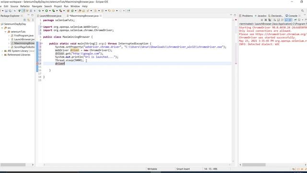This screenshot has width=307, height=173.
Task: Maximize the editor area
Action: (235, 15)
